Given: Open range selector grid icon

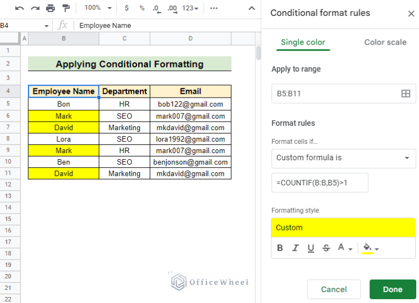Looking at the screenshot, I should (x=405, y=94).
